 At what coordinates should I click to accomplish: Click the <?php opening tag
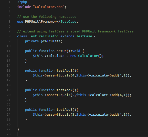point(22,2)
